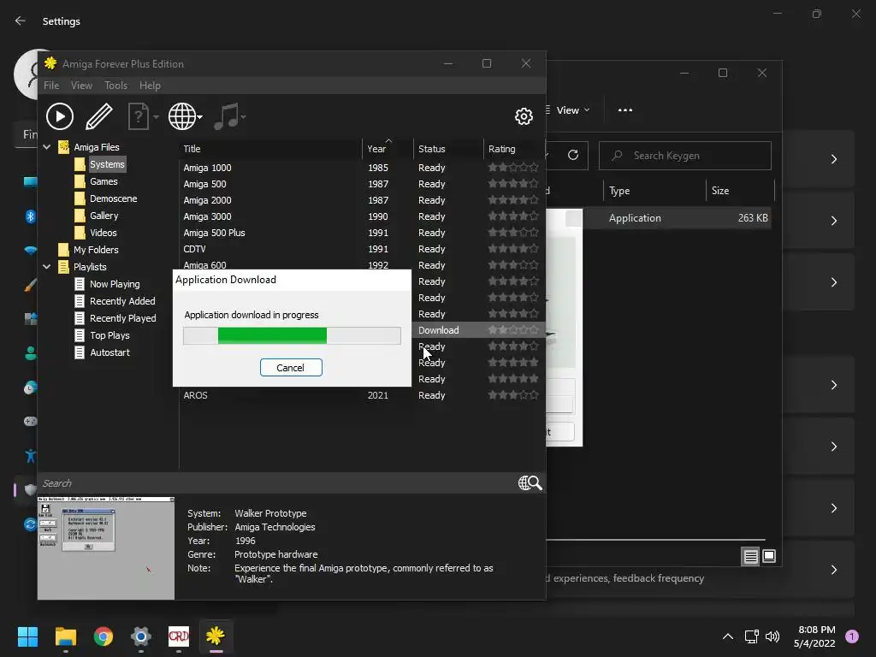
Task: Open the Help menu
Action: point(150,86)
